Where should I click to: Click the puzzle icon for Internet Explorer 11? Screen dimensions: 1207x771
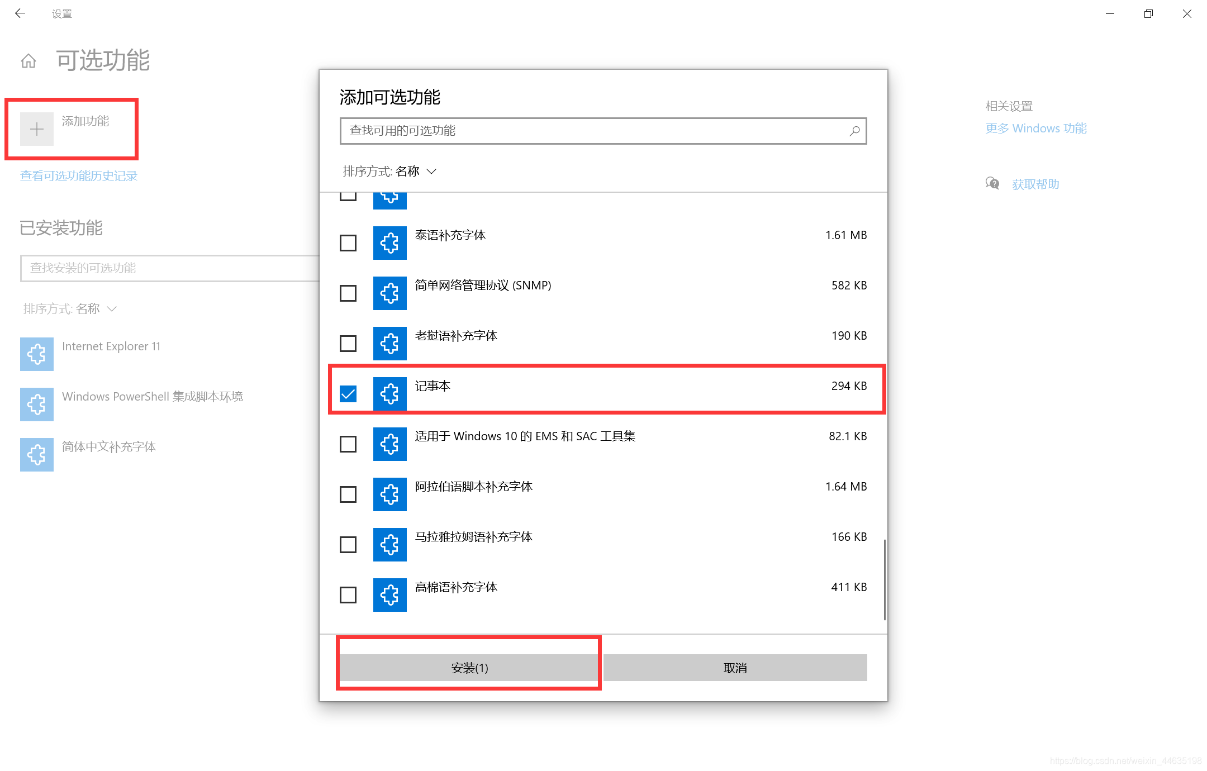point(37,354)
